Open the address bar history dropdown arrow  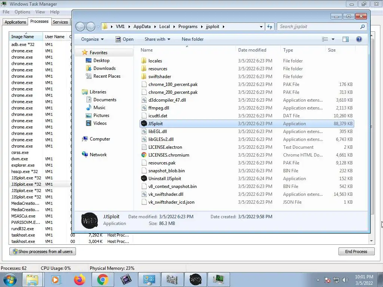tap(261, 27)
